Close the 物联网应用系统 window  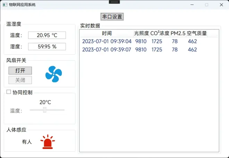tap(221, 5)
